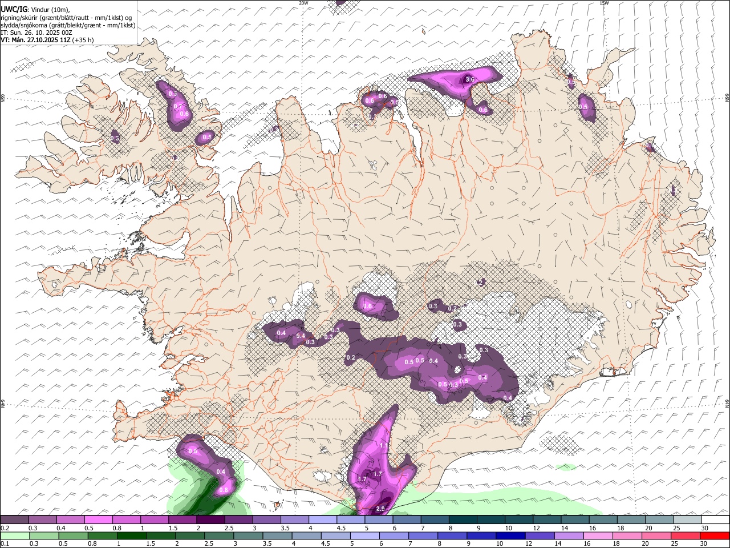Screen dimensions: 730x548
Task: Click the '12' label on the snow scale
Action: click(x=537, y=528)
